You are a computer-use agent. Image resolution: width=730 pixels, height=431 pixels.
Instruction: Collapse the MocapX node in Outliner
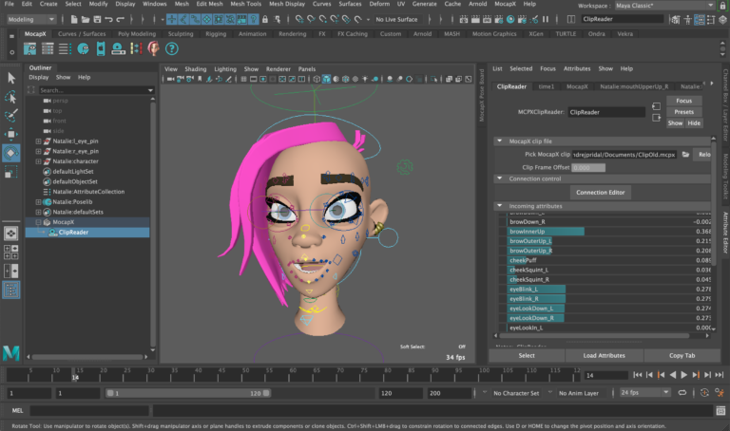(x=38, y=222)
